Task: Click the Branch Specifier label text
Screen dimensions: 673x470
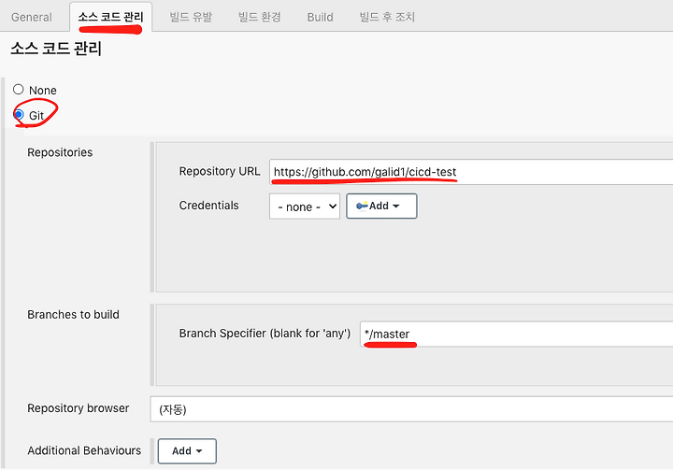Action: tap(265, 334)
